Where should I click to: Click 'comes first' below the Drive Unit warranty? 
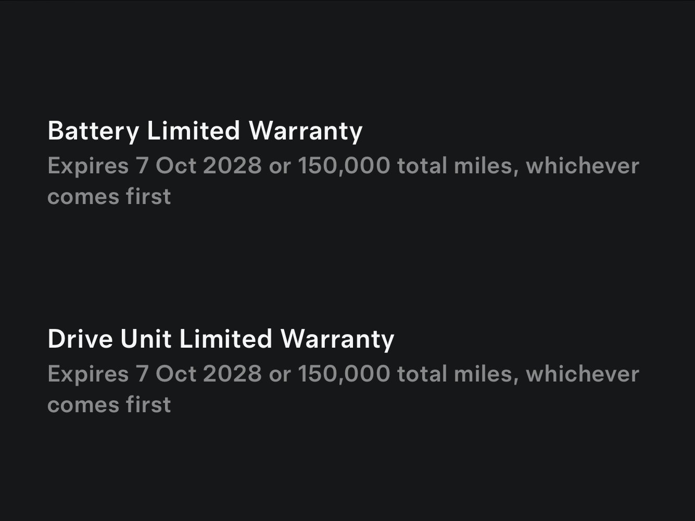109,405
